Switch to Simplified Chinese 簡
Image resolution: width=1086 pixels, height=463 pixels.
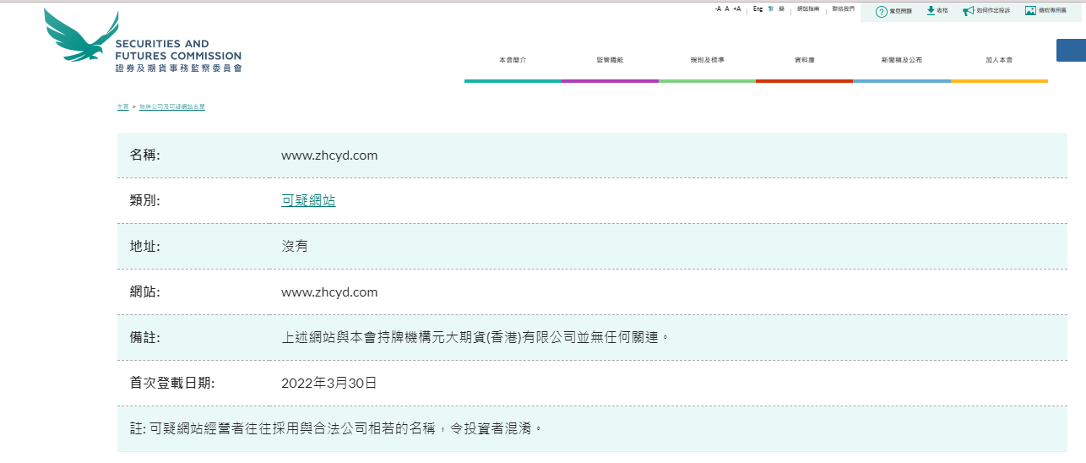pyautogui.click(x=781, y=8)
